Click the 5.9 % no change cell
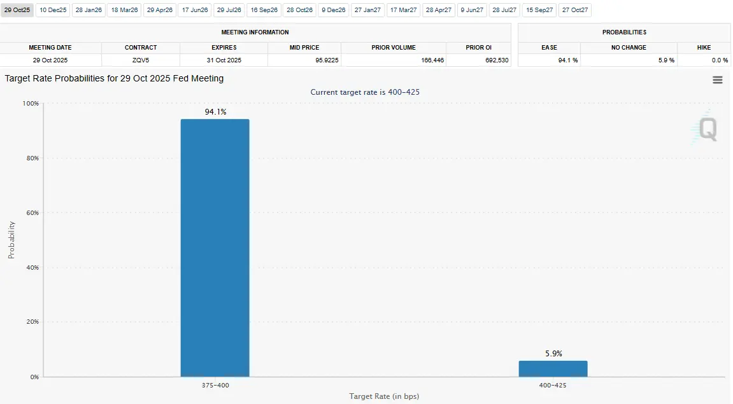Screen dimensions: 733x404 tap(629, 60)
